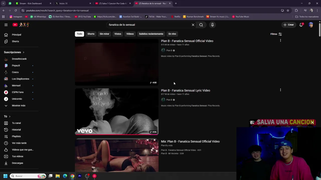Select the Todo filter chip
The width and height of the screenshot is (321, 180).
coord(79,34)
